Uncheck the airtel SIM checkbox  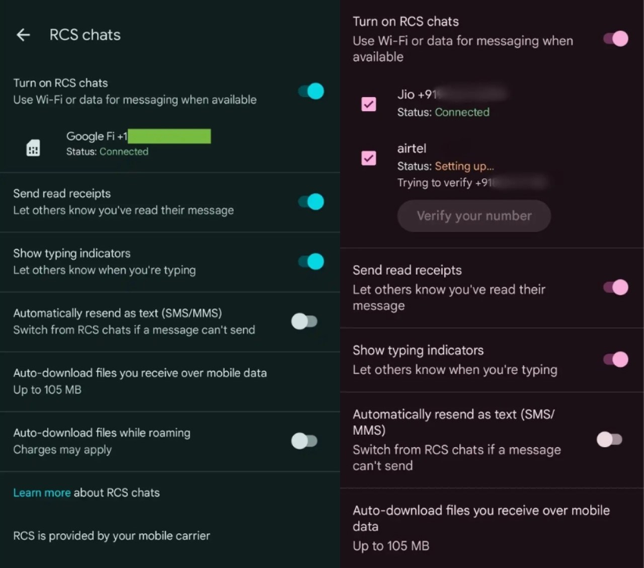click(369, 158)
